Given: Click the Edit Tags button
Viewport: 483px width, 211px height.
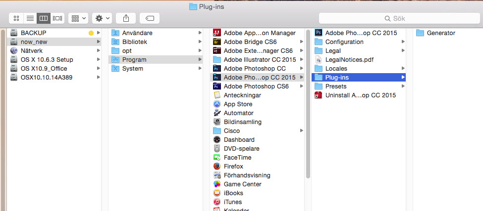Looking at the screenshot, I should tap(150, 18).
